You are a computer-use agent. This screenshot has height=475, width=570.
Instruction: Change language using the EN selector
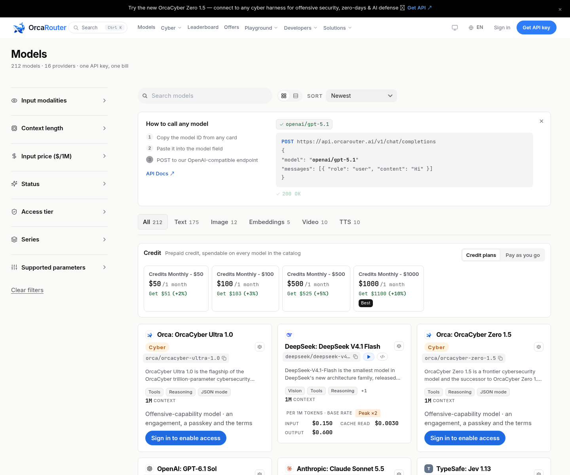476,28
